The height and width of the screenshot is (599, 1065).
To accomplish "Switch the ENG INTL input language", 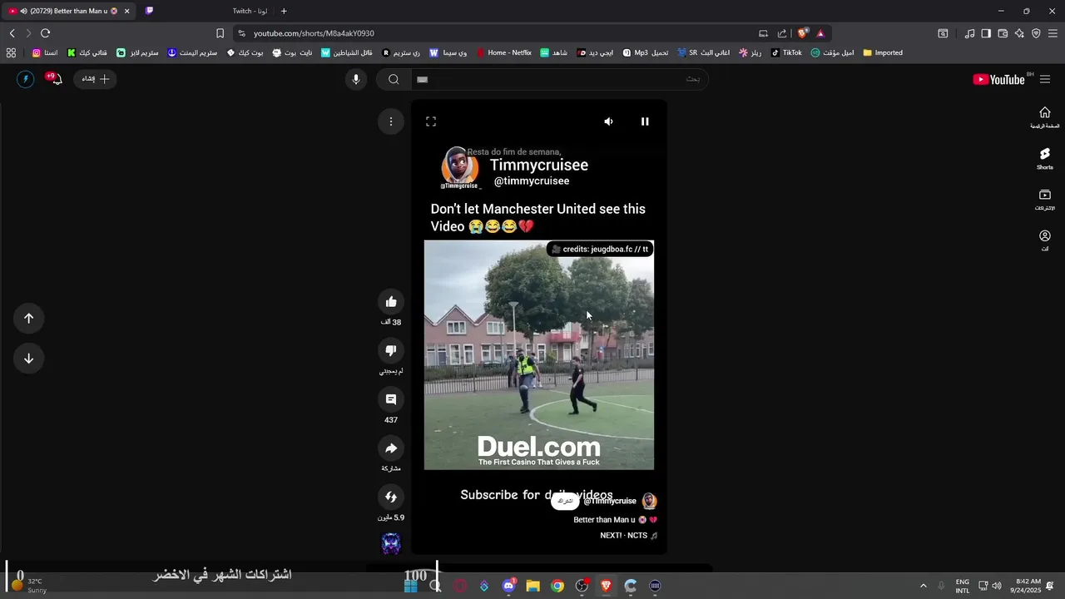I will 963,586.
